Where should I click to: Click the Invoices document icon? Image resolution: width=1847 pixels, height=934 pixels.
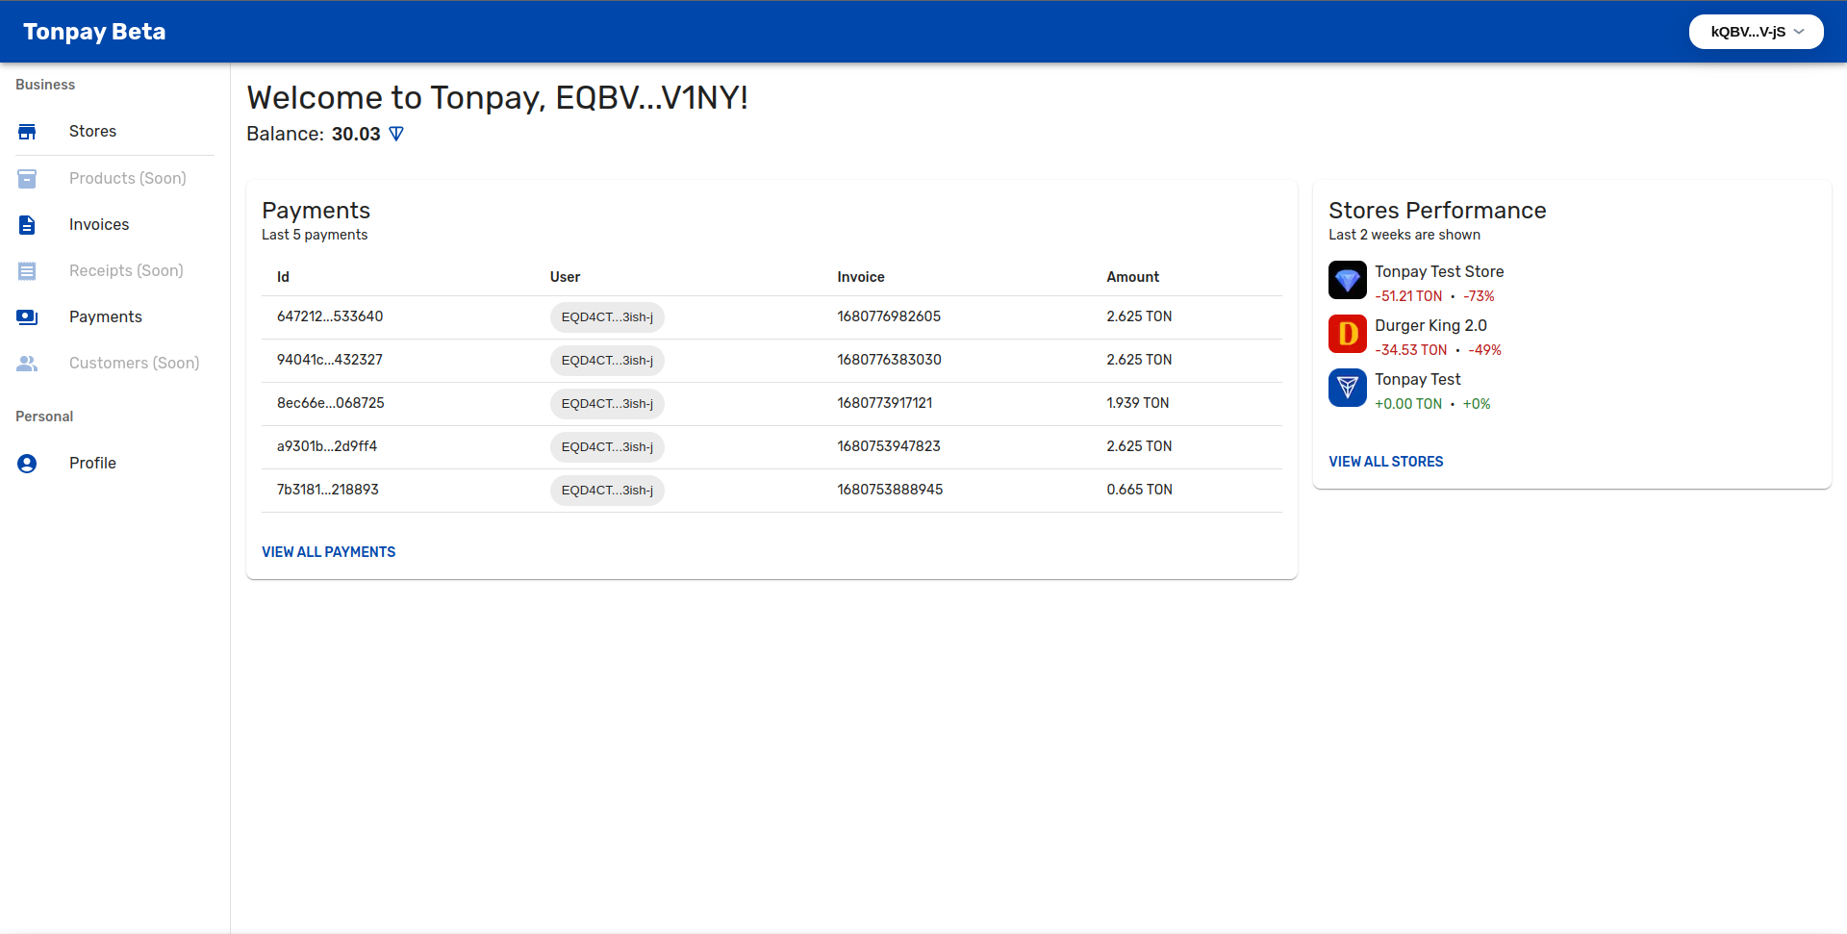[x=27, y=224]
